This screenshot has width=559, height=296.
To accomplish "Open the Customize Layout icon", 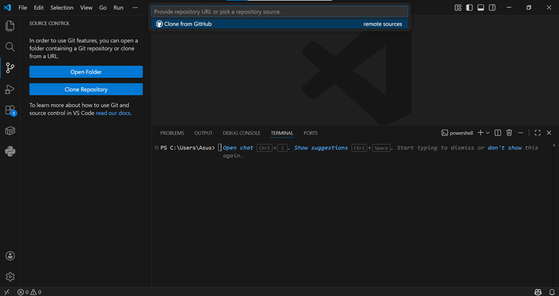I will 458,7.
